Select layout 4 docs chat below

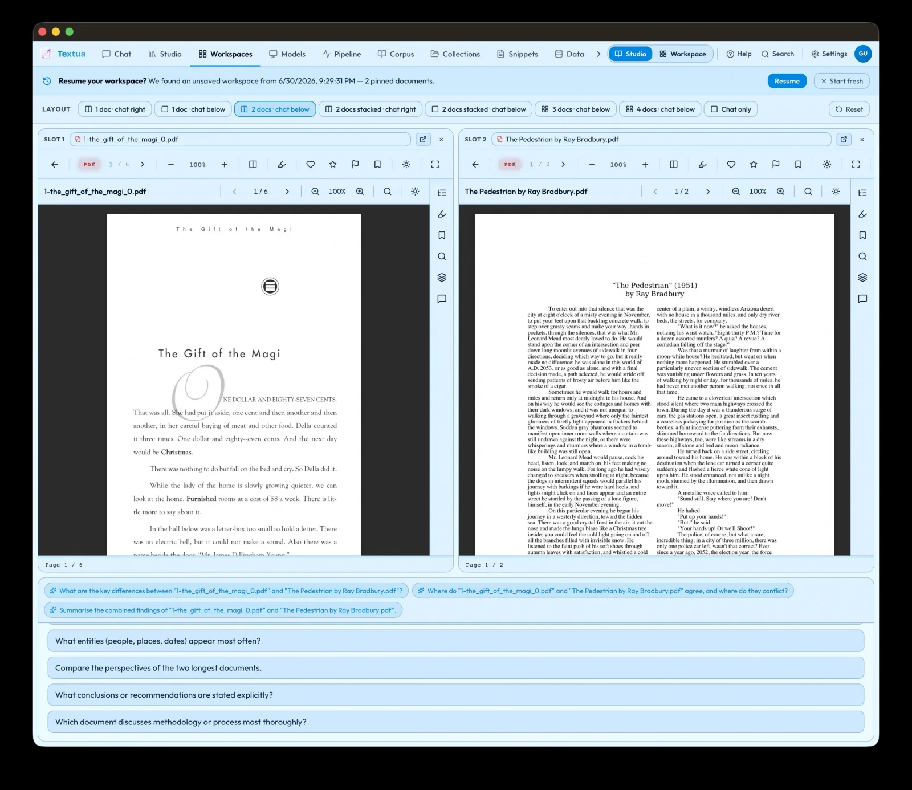(660, 109)
